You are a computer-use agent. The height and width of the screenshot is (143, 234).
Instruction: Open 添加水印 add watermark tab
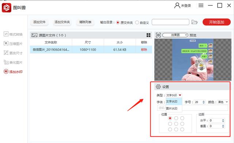[13, 72]
